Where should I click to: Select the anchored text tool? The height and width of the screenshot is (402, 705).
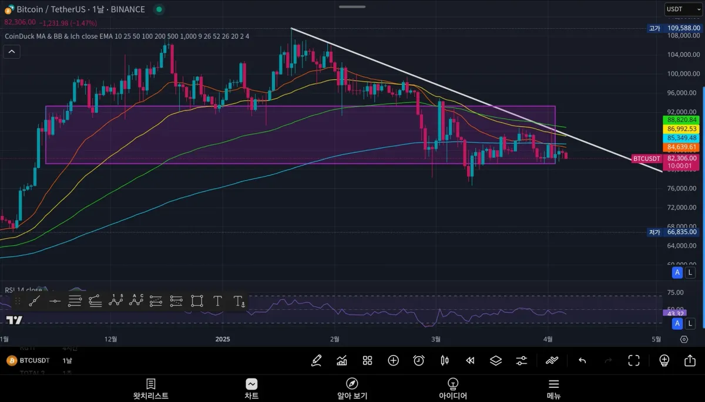coord(239,302)
